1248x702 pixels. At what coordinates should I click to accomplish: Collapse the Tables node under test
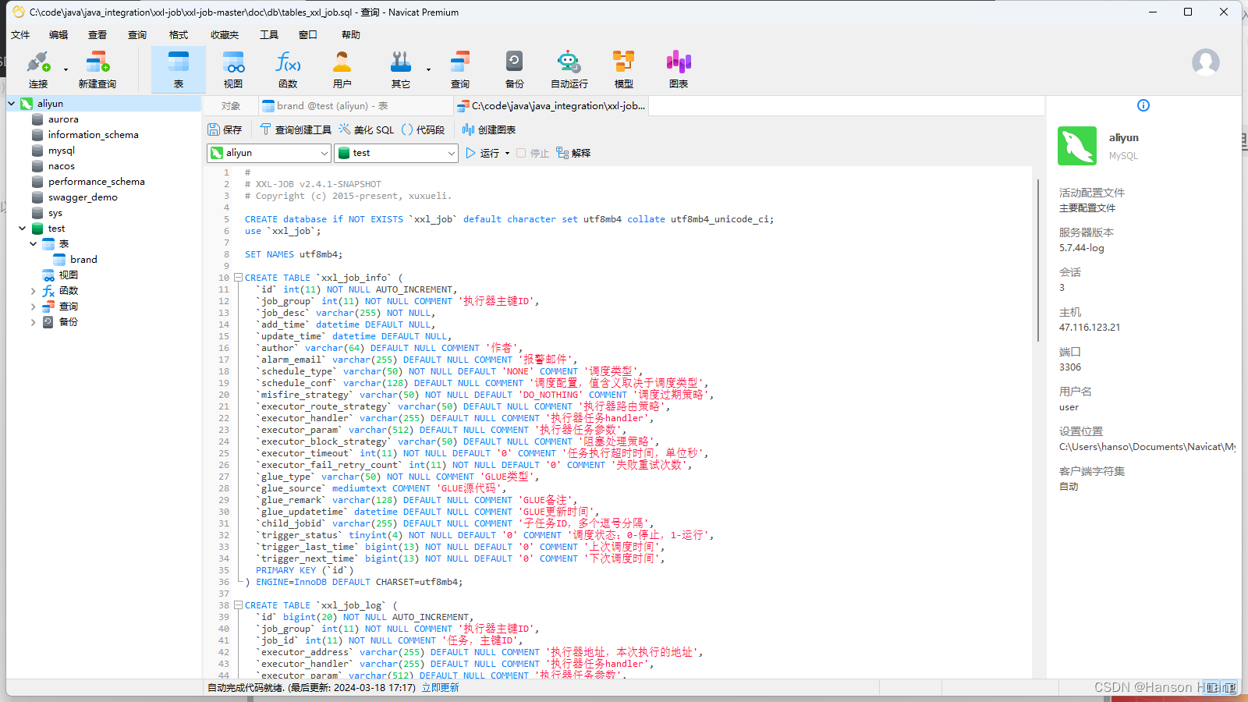(x=34, y=244)
